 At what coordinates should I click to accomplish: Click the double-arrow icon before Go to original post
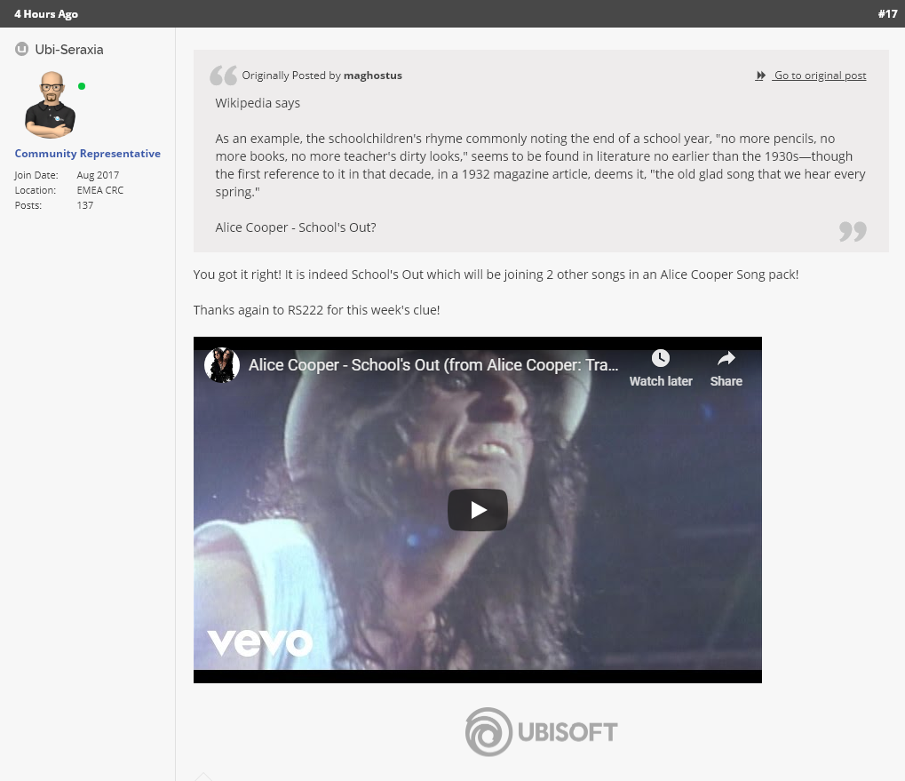[x=761, y=76]
